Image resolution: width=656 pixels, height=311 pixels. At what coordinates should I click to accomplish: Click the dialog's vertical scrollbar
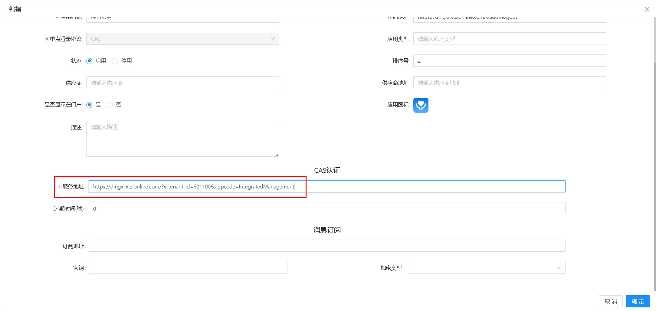point(654,151)
